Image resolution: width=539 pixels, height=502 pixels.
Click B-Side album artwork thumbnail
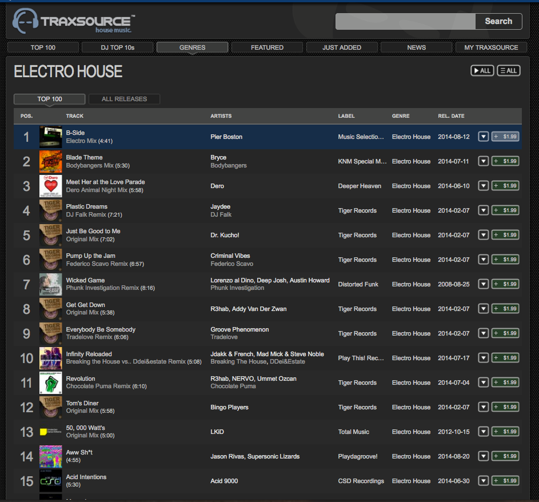[x=50, y=137]
